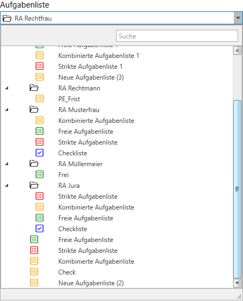Open the RA Rechtfrau combo box dropdown arrow
Image resolution: width=243 pixels, height=301 pixels.
pyautogui.click(x=238, y=18)
